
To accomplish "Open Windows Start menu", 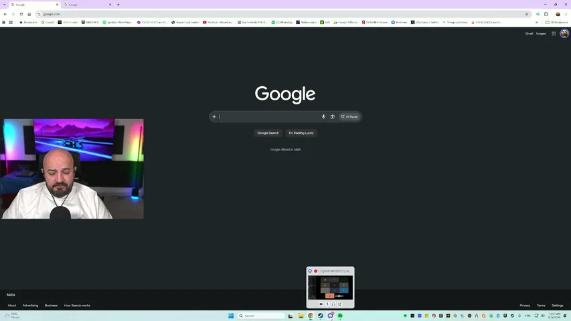I will coord(231,316).
